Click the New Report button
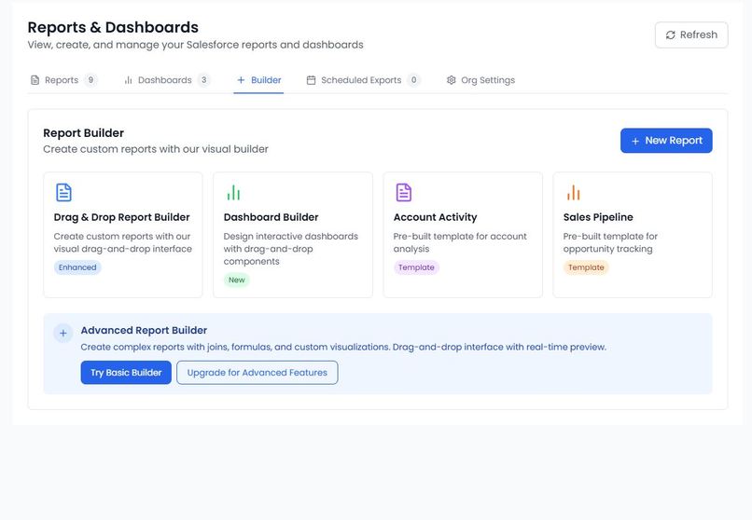 point(666,141)
